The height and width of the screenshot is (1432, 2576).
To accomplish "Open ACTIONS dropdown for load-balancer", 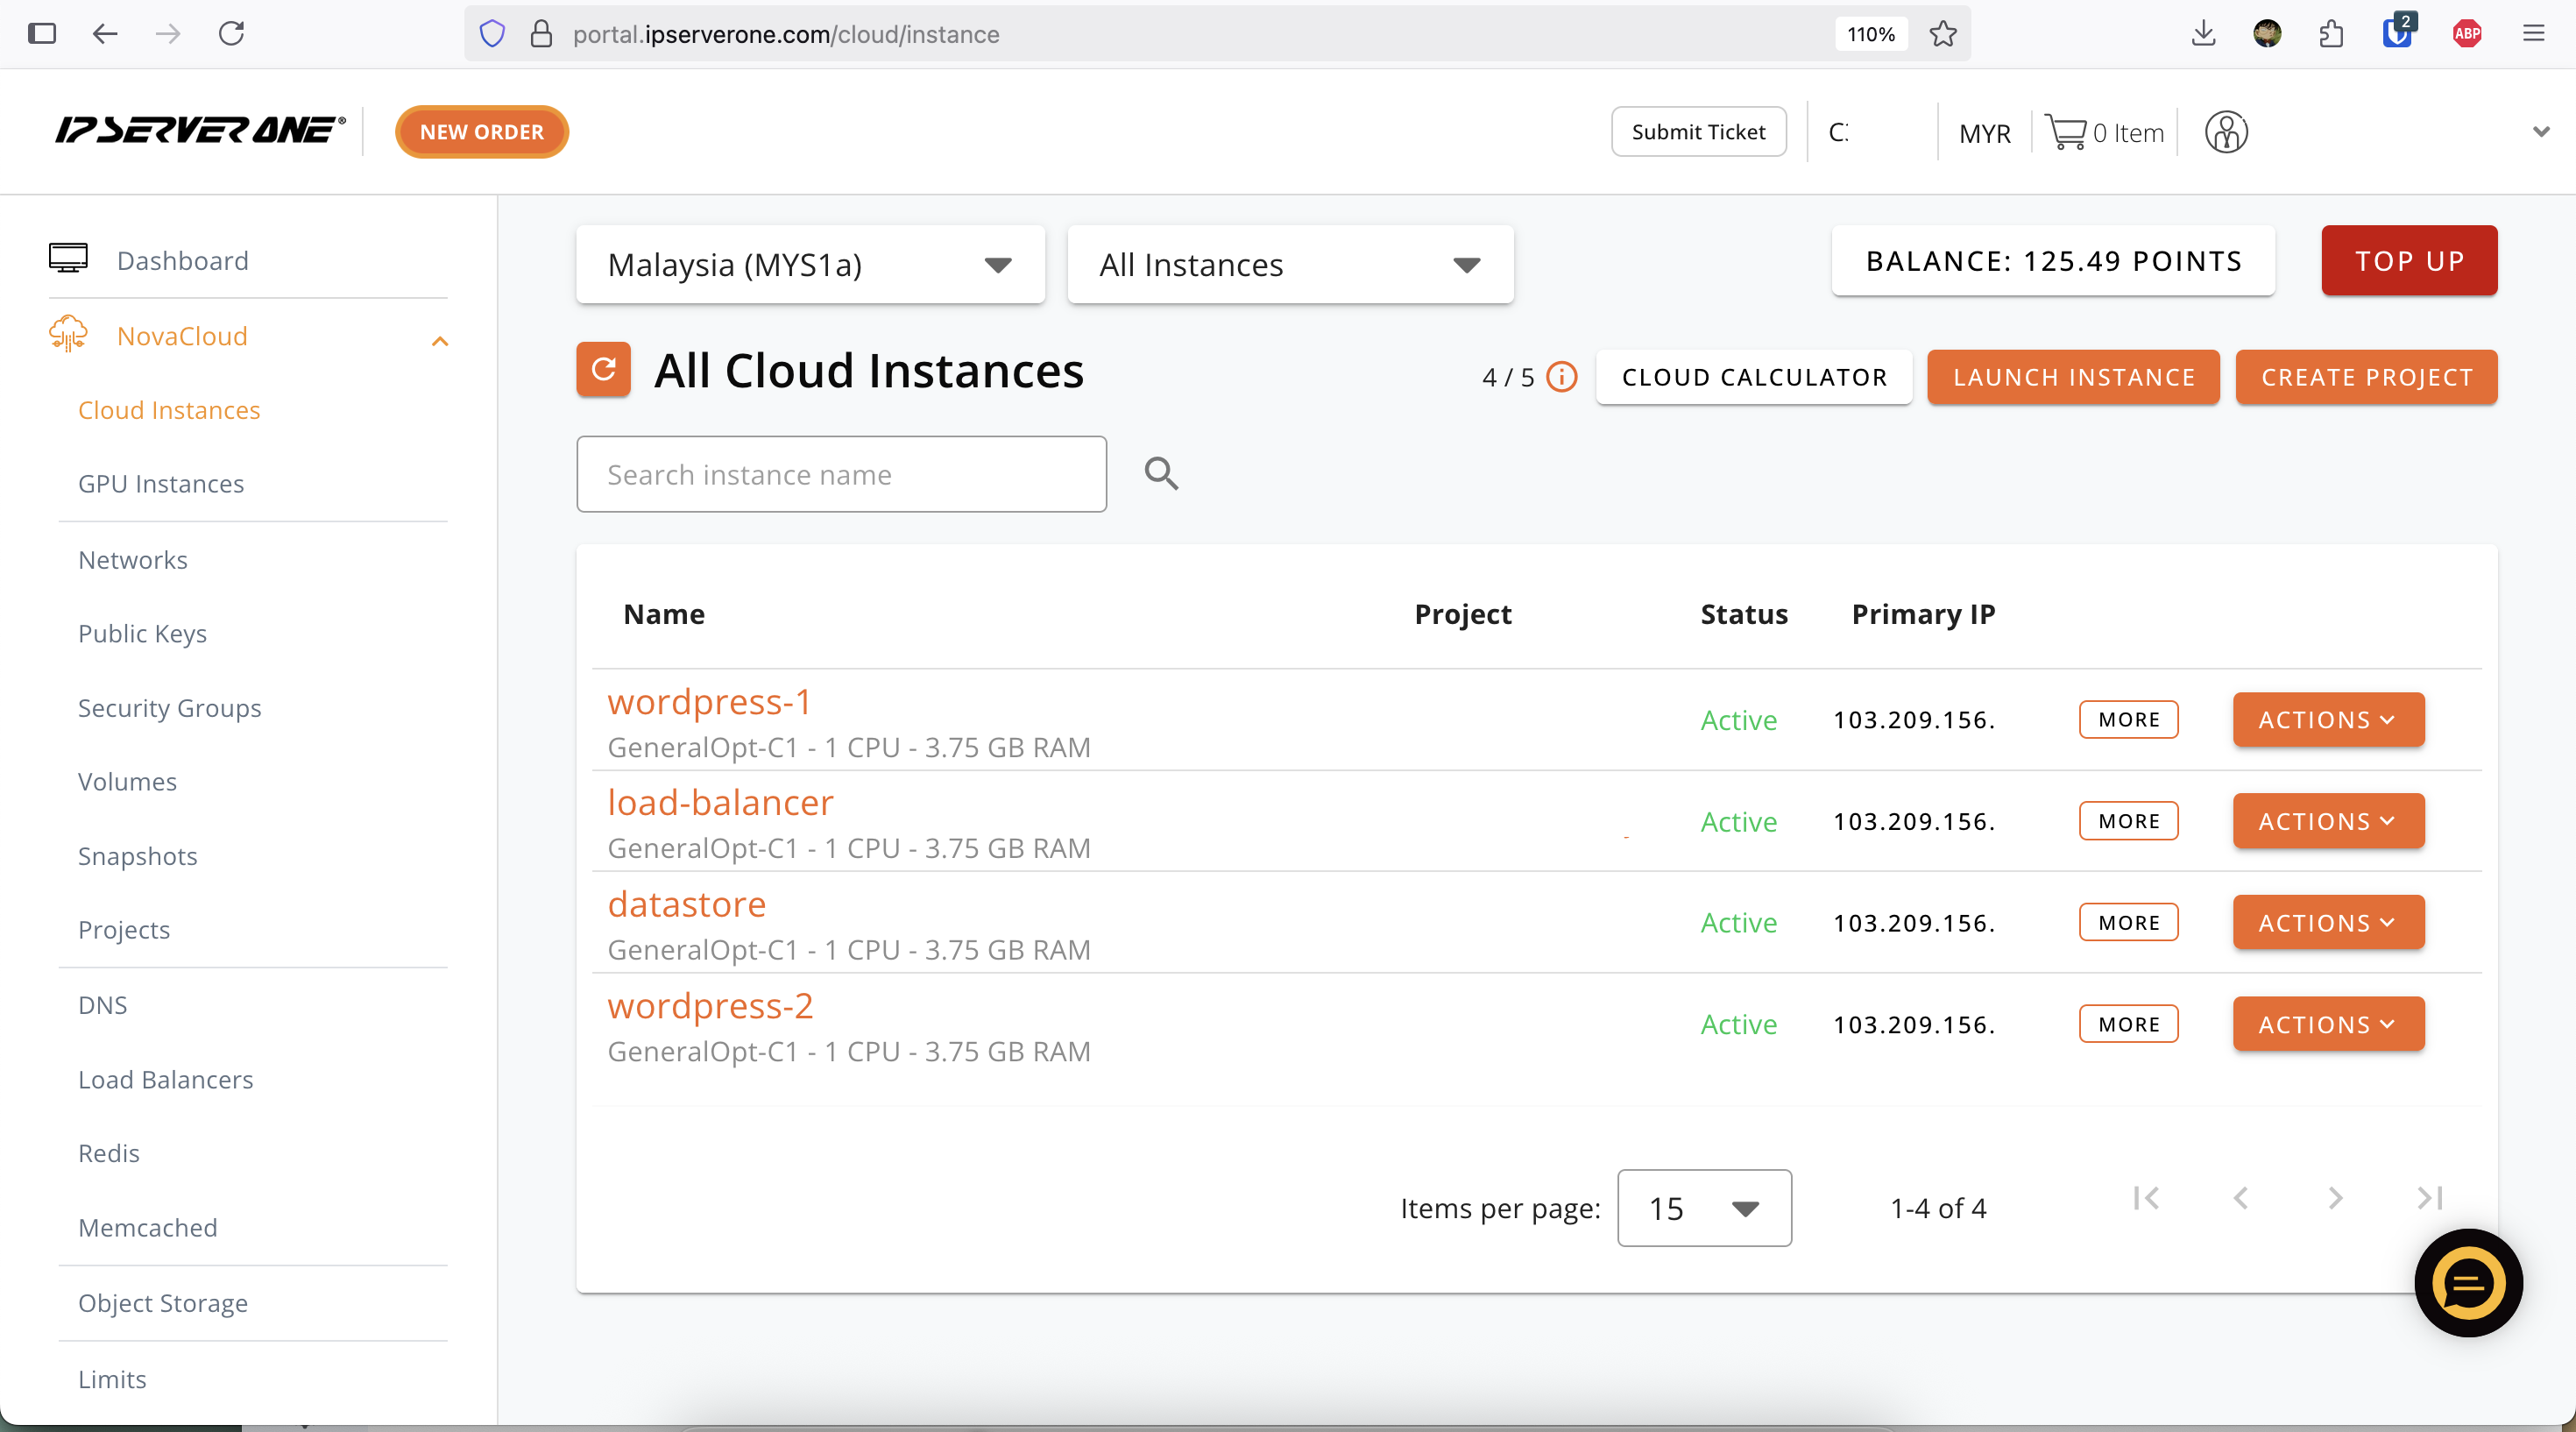I will tap(2328, 820).
